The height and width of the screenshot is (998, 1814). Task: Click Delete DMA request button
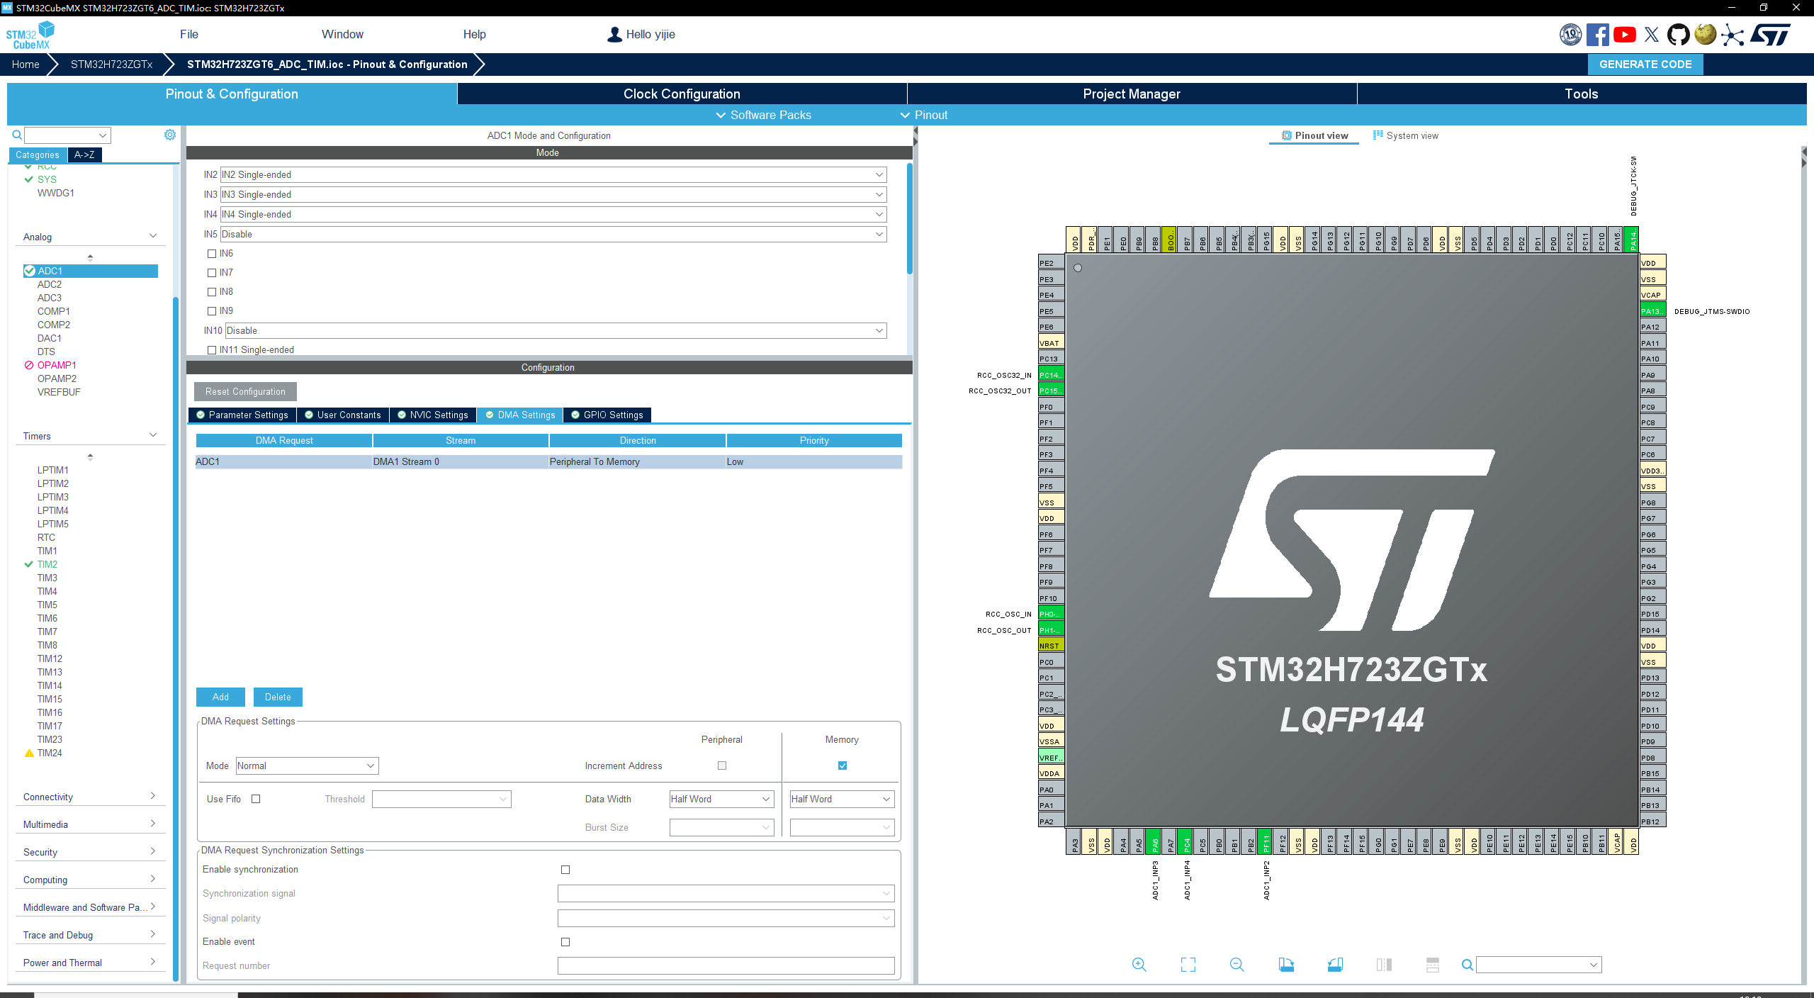pyautogui.click(x=278, y=697)
